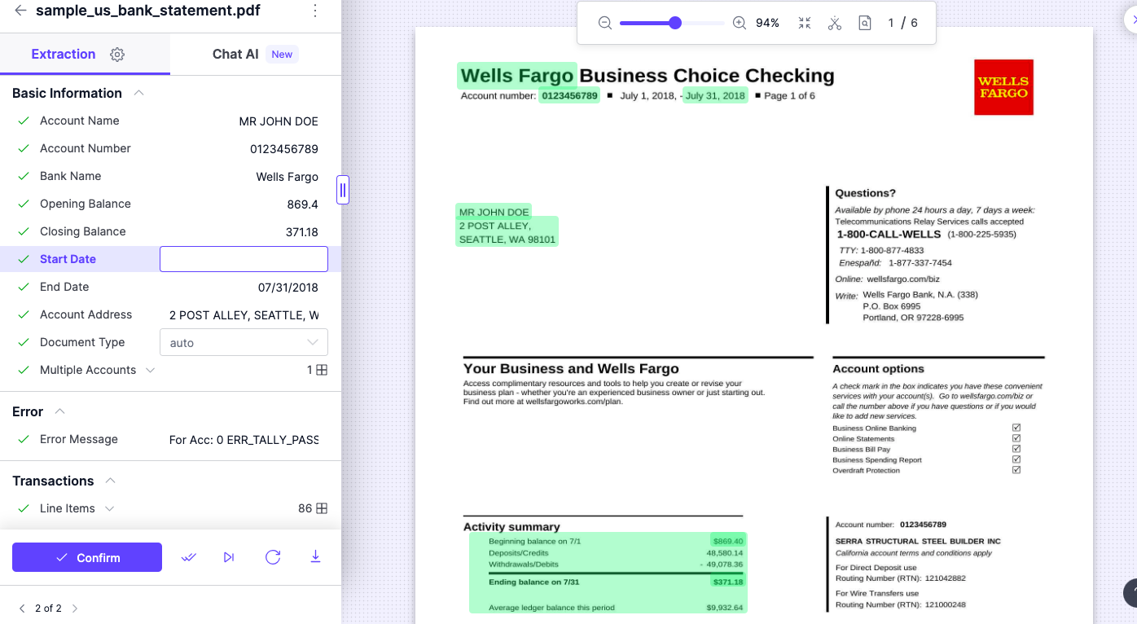Collapse the Basic Information section
This screenshot has height=624, width=1137.
click(x=138, y=93)
